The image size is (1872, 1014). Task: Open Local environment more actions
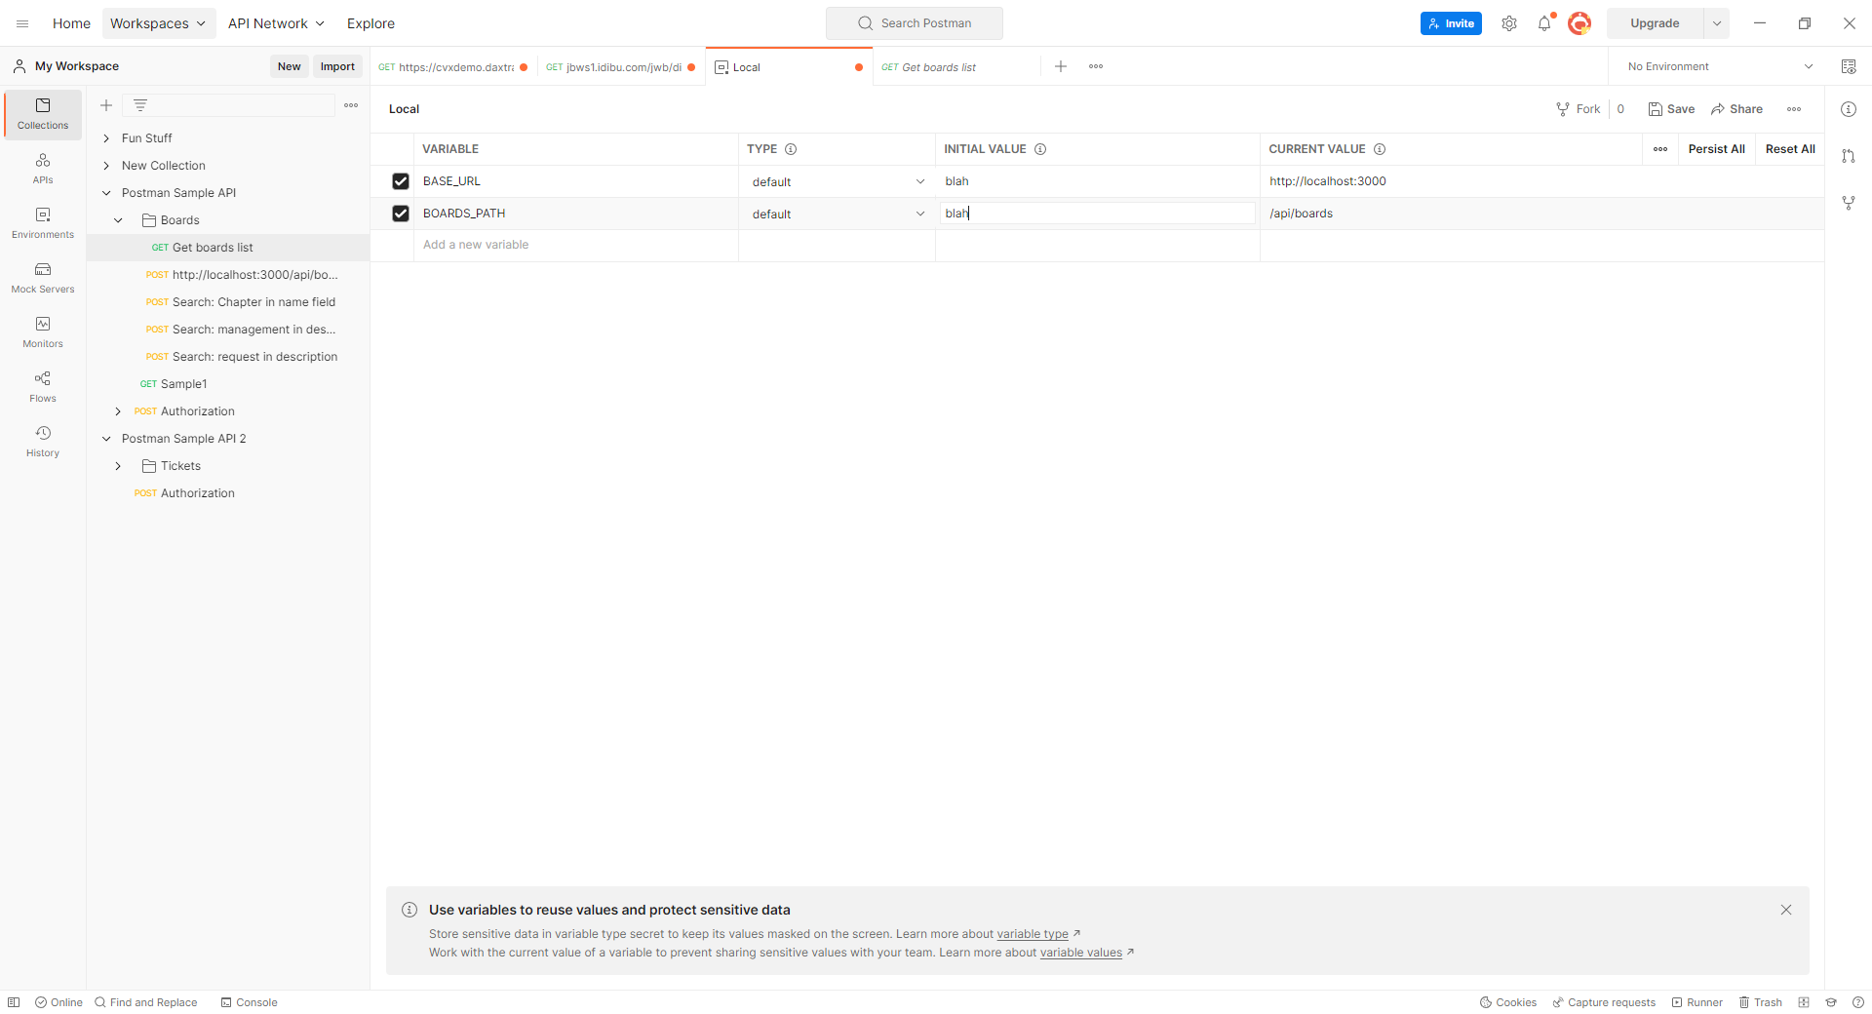1794,109
